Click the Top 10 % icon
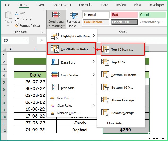The image size is (168, 141). point(105,62)
